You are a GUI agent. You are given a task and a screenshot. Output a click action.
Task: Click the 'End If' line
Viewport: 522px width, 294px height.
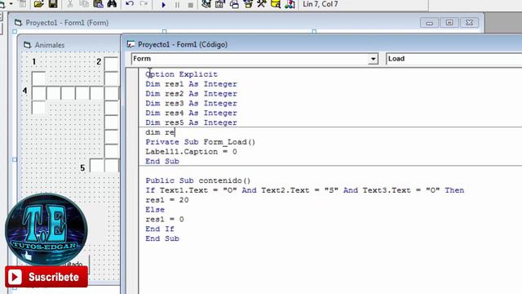pyautogui.click(x=160, y=229)
